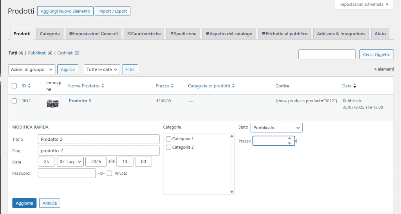Open Aspetto del catalogo tab
Screen dimensions: 401x214
pyautogui.click(x=229, y=34)
